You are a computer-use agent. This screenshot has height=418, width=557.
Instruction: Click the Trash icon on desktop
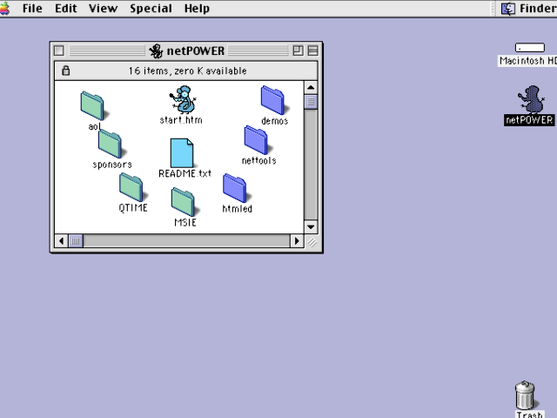click(x=525, y=395)
